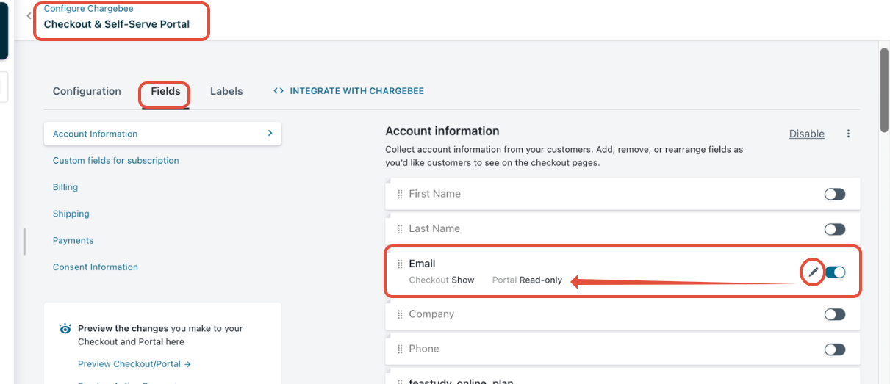Open the Labels tab
Image resolution: width=890 pixels, height=384 pixels.
[x=226, y=91]
